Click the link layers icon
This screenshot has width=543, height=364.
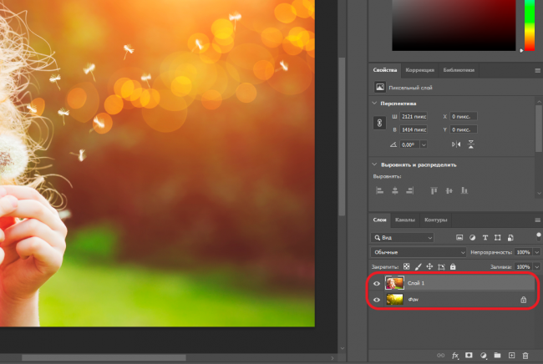pos(440,355)
